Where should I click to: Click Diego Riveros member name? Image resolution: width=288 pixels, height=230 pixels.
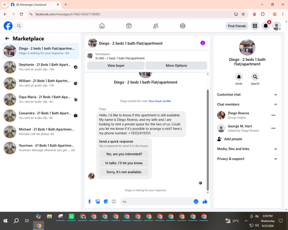(238, 113)
